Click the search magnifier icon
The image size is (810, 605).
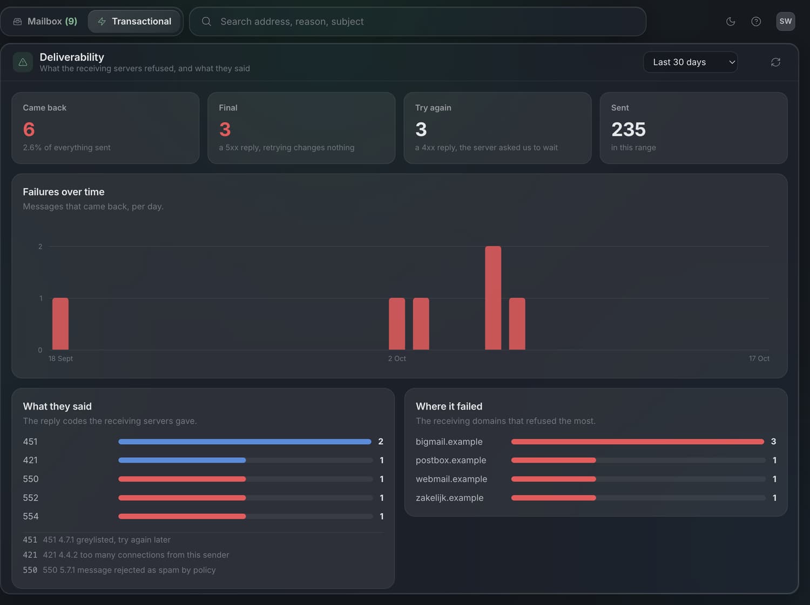206,22
